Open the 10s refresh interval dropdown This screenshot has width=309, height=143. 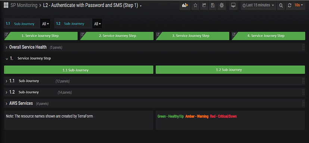tap(299, 6)
